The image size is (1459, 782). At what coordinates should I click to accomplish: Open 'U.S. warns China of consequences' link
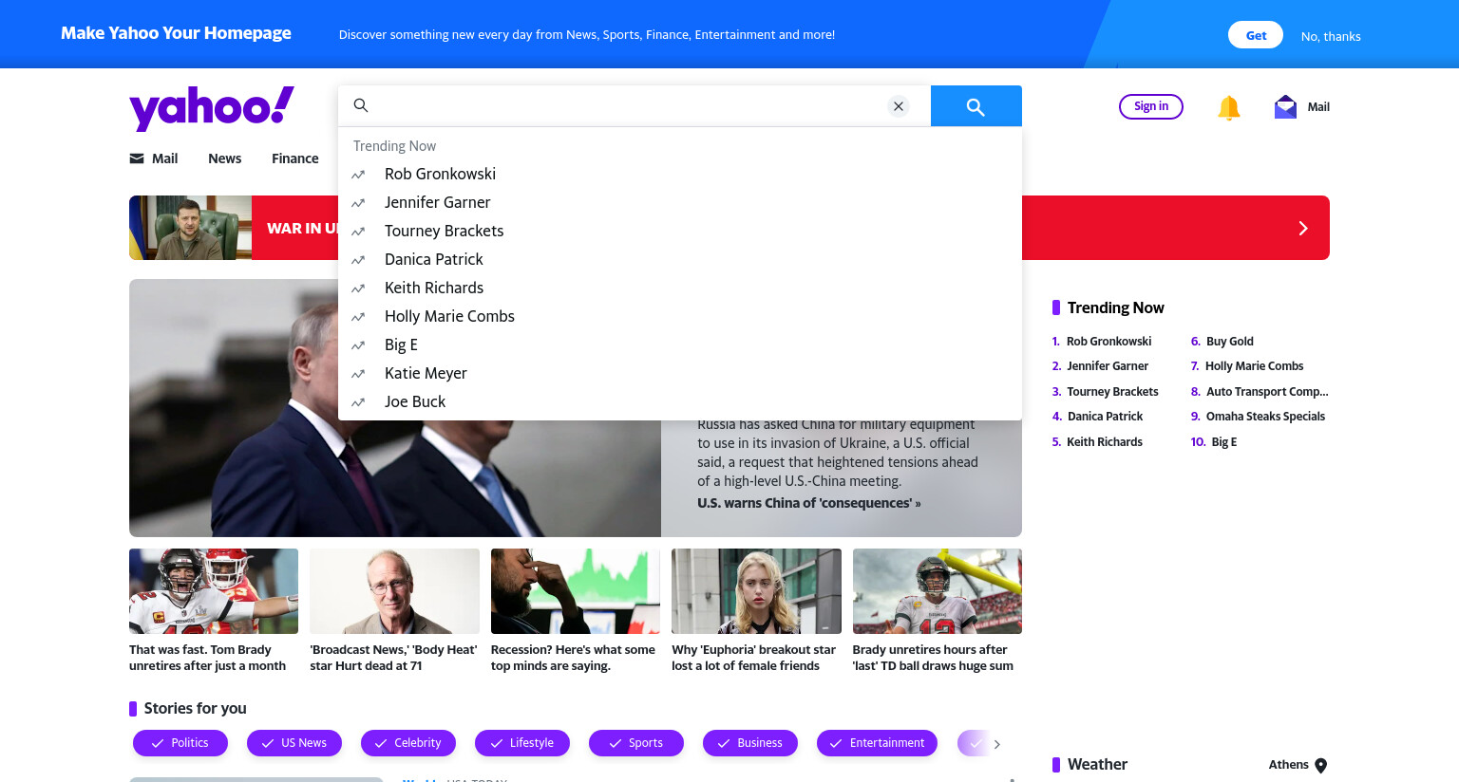pos(808,503)
